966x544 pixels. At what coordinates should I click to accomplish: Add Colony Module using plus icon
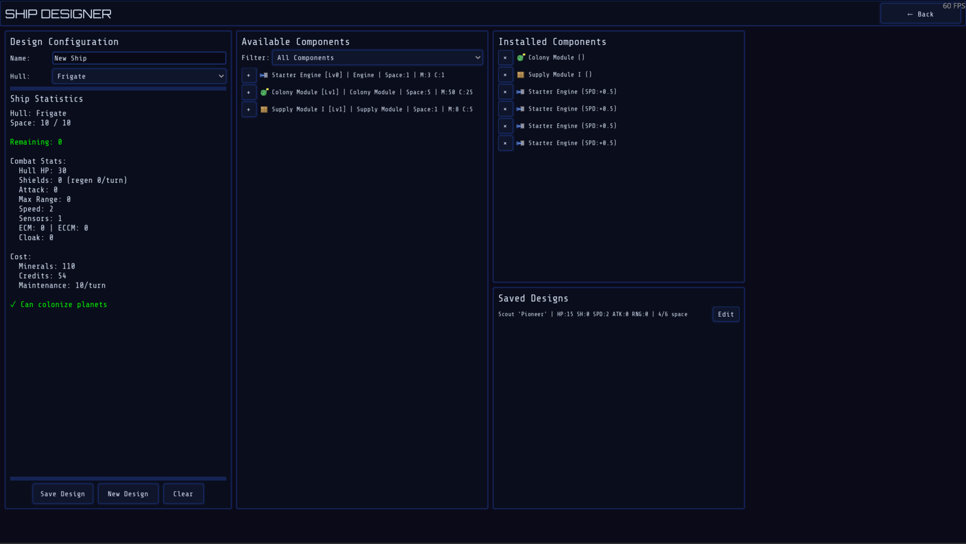click(249, 92)
